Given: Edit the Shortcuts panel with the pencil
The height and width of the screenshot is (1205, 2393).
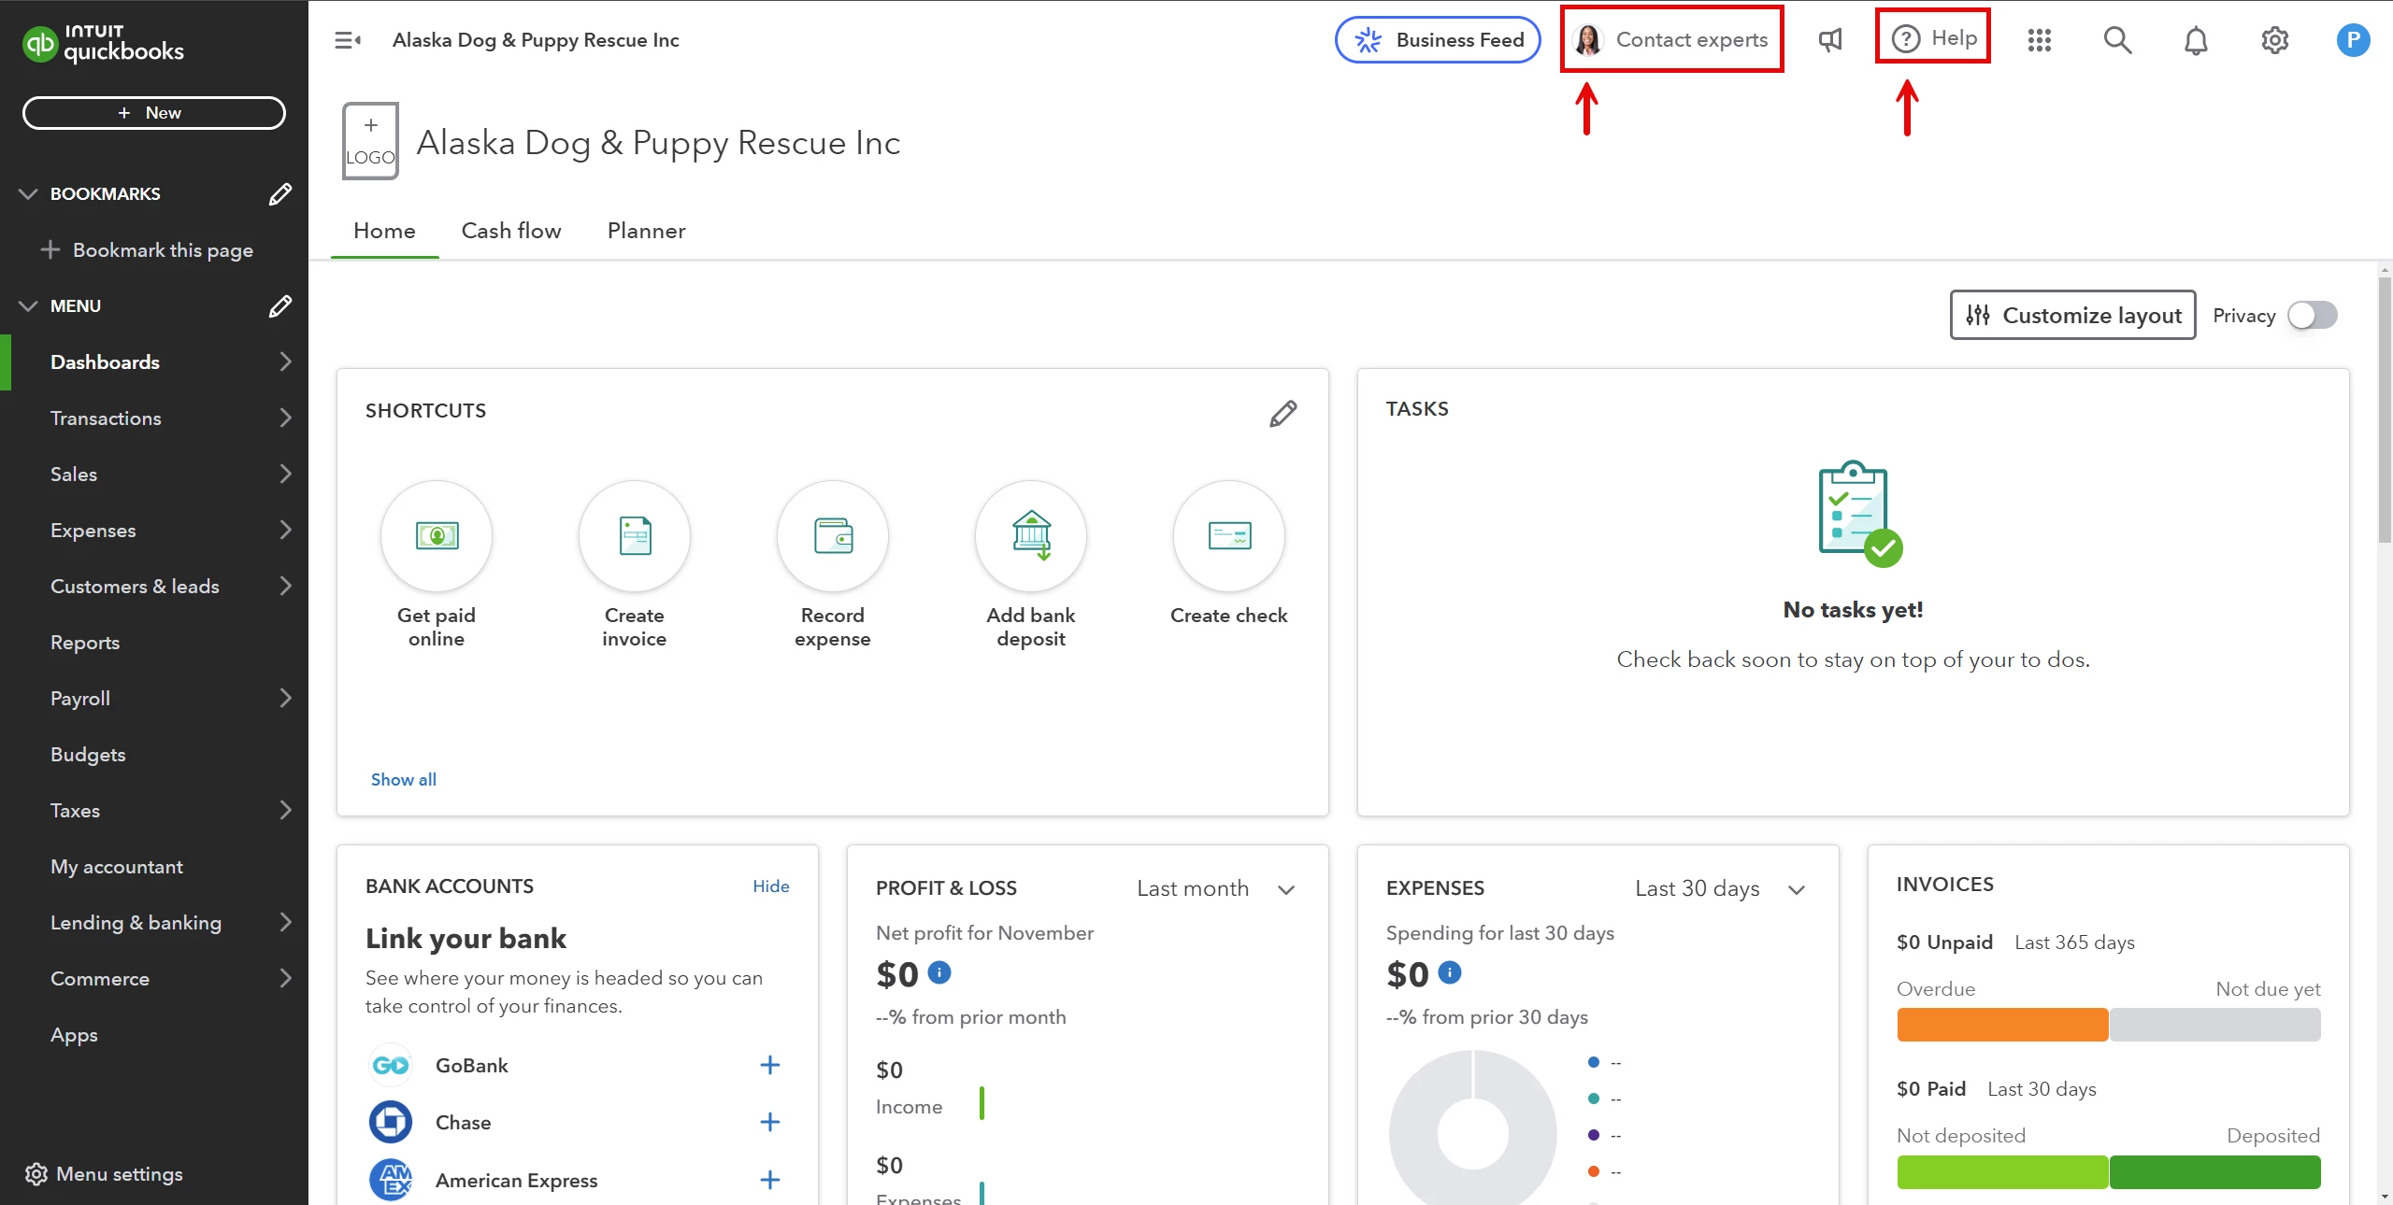Looking at the screenshot, I should coord(1282,413).
